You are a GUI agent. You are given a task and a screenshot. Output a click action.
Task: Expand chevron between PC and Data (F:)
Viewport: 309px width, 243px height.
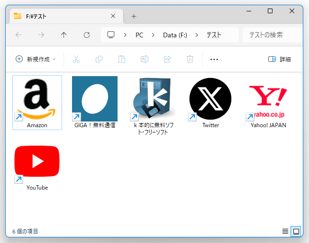(x=153, y=35)
